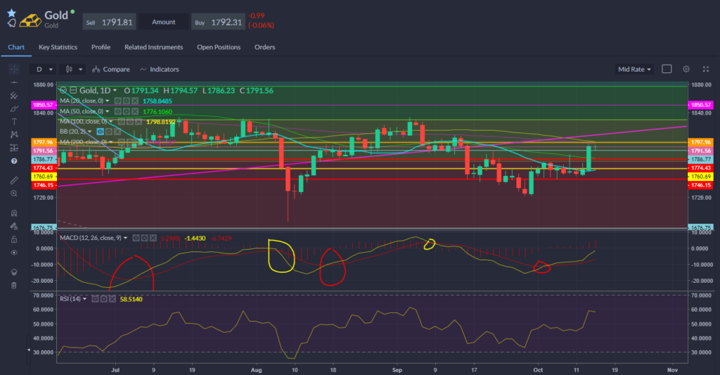
Task: Open the Key Statistics tab
Action: click(58, 47)
